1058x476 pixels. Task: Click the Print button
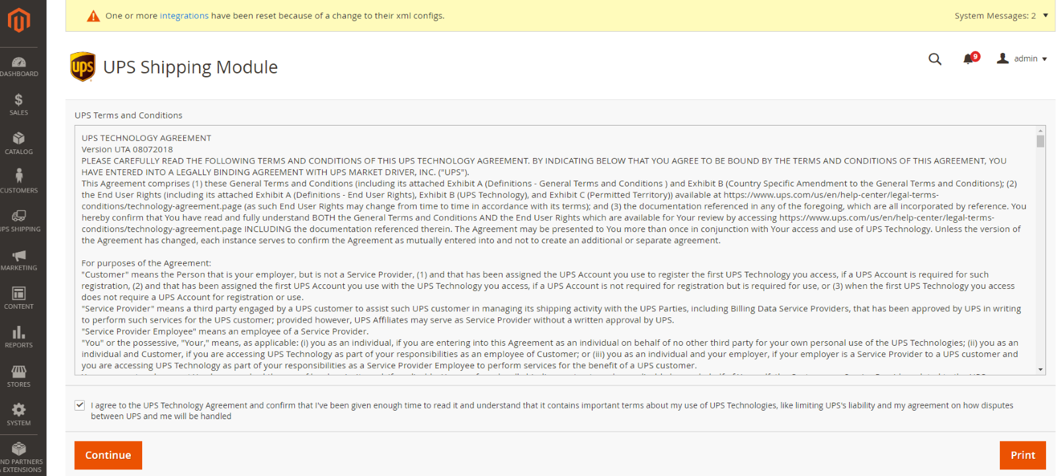[1022, 456]
